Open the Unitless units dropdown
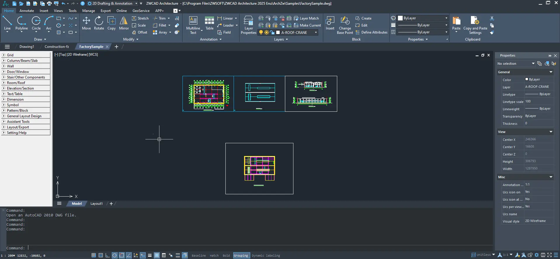This screenshot has height=259, width=560. 494,255
